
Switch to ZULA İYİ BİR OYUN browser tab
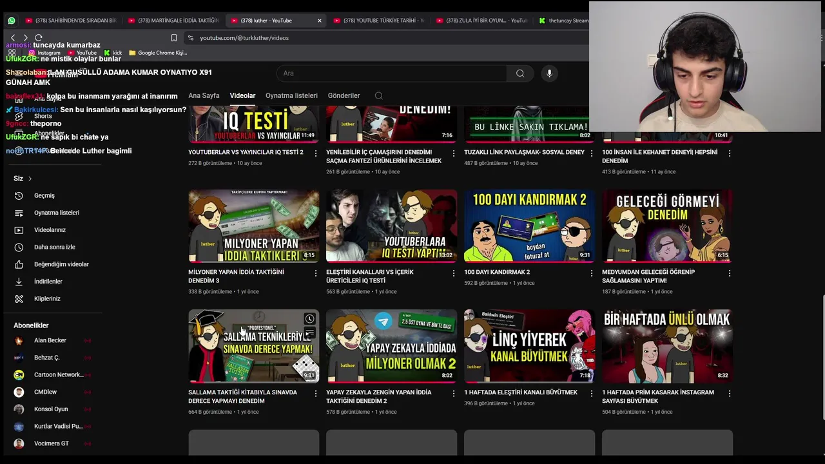(481, 21)
